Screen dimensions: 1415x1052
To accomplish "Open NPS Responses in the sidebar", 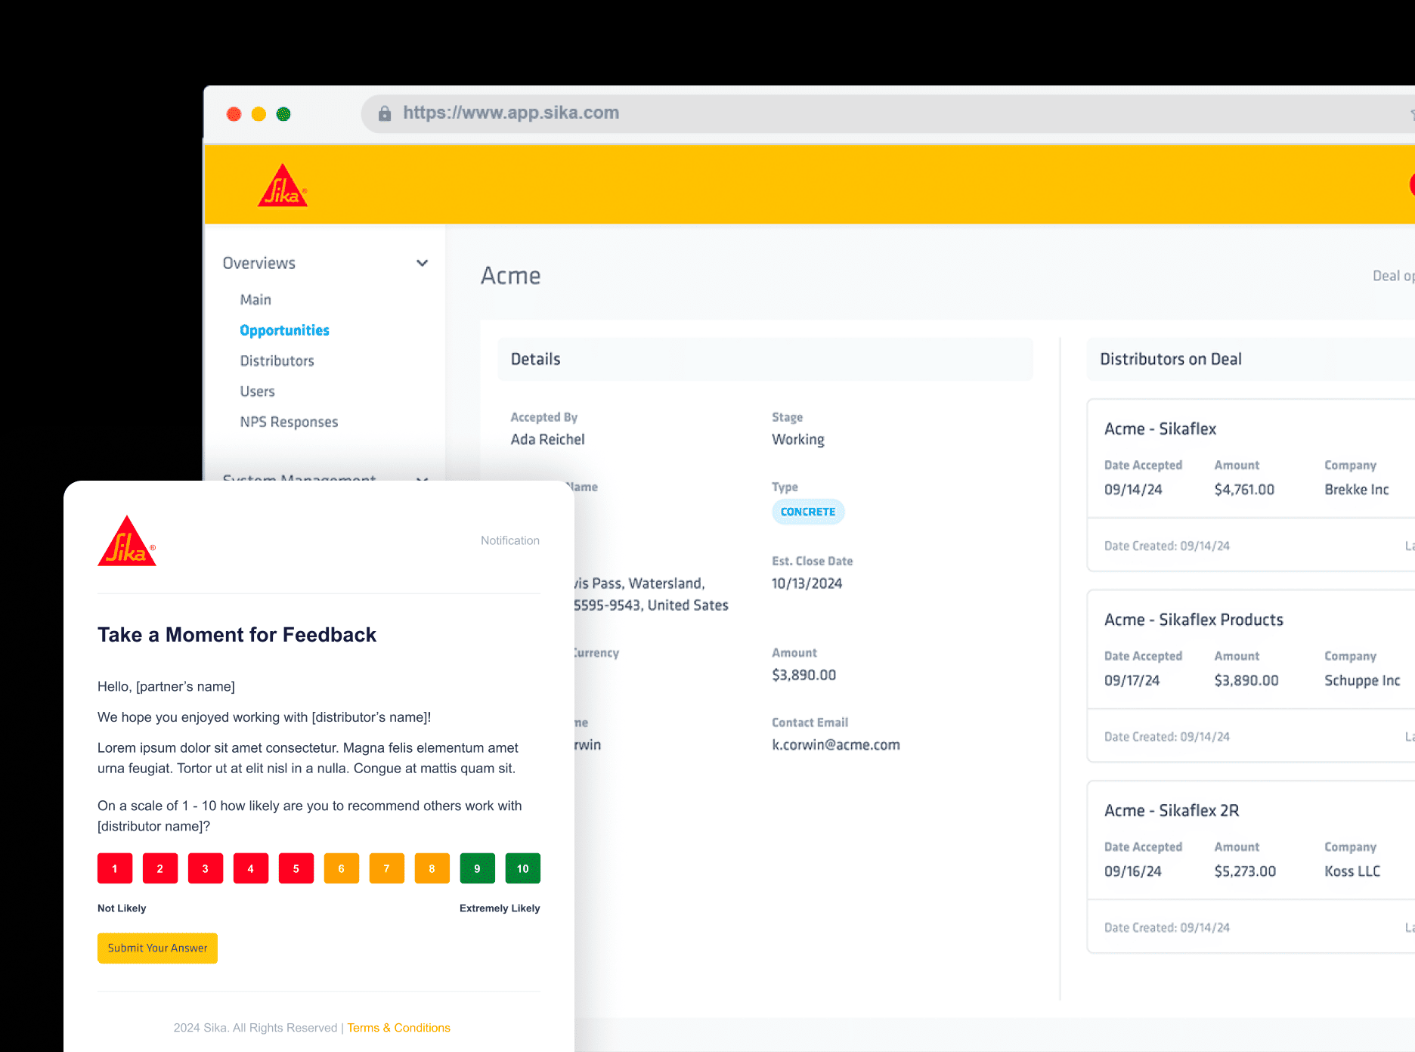I will pos(289,422).
